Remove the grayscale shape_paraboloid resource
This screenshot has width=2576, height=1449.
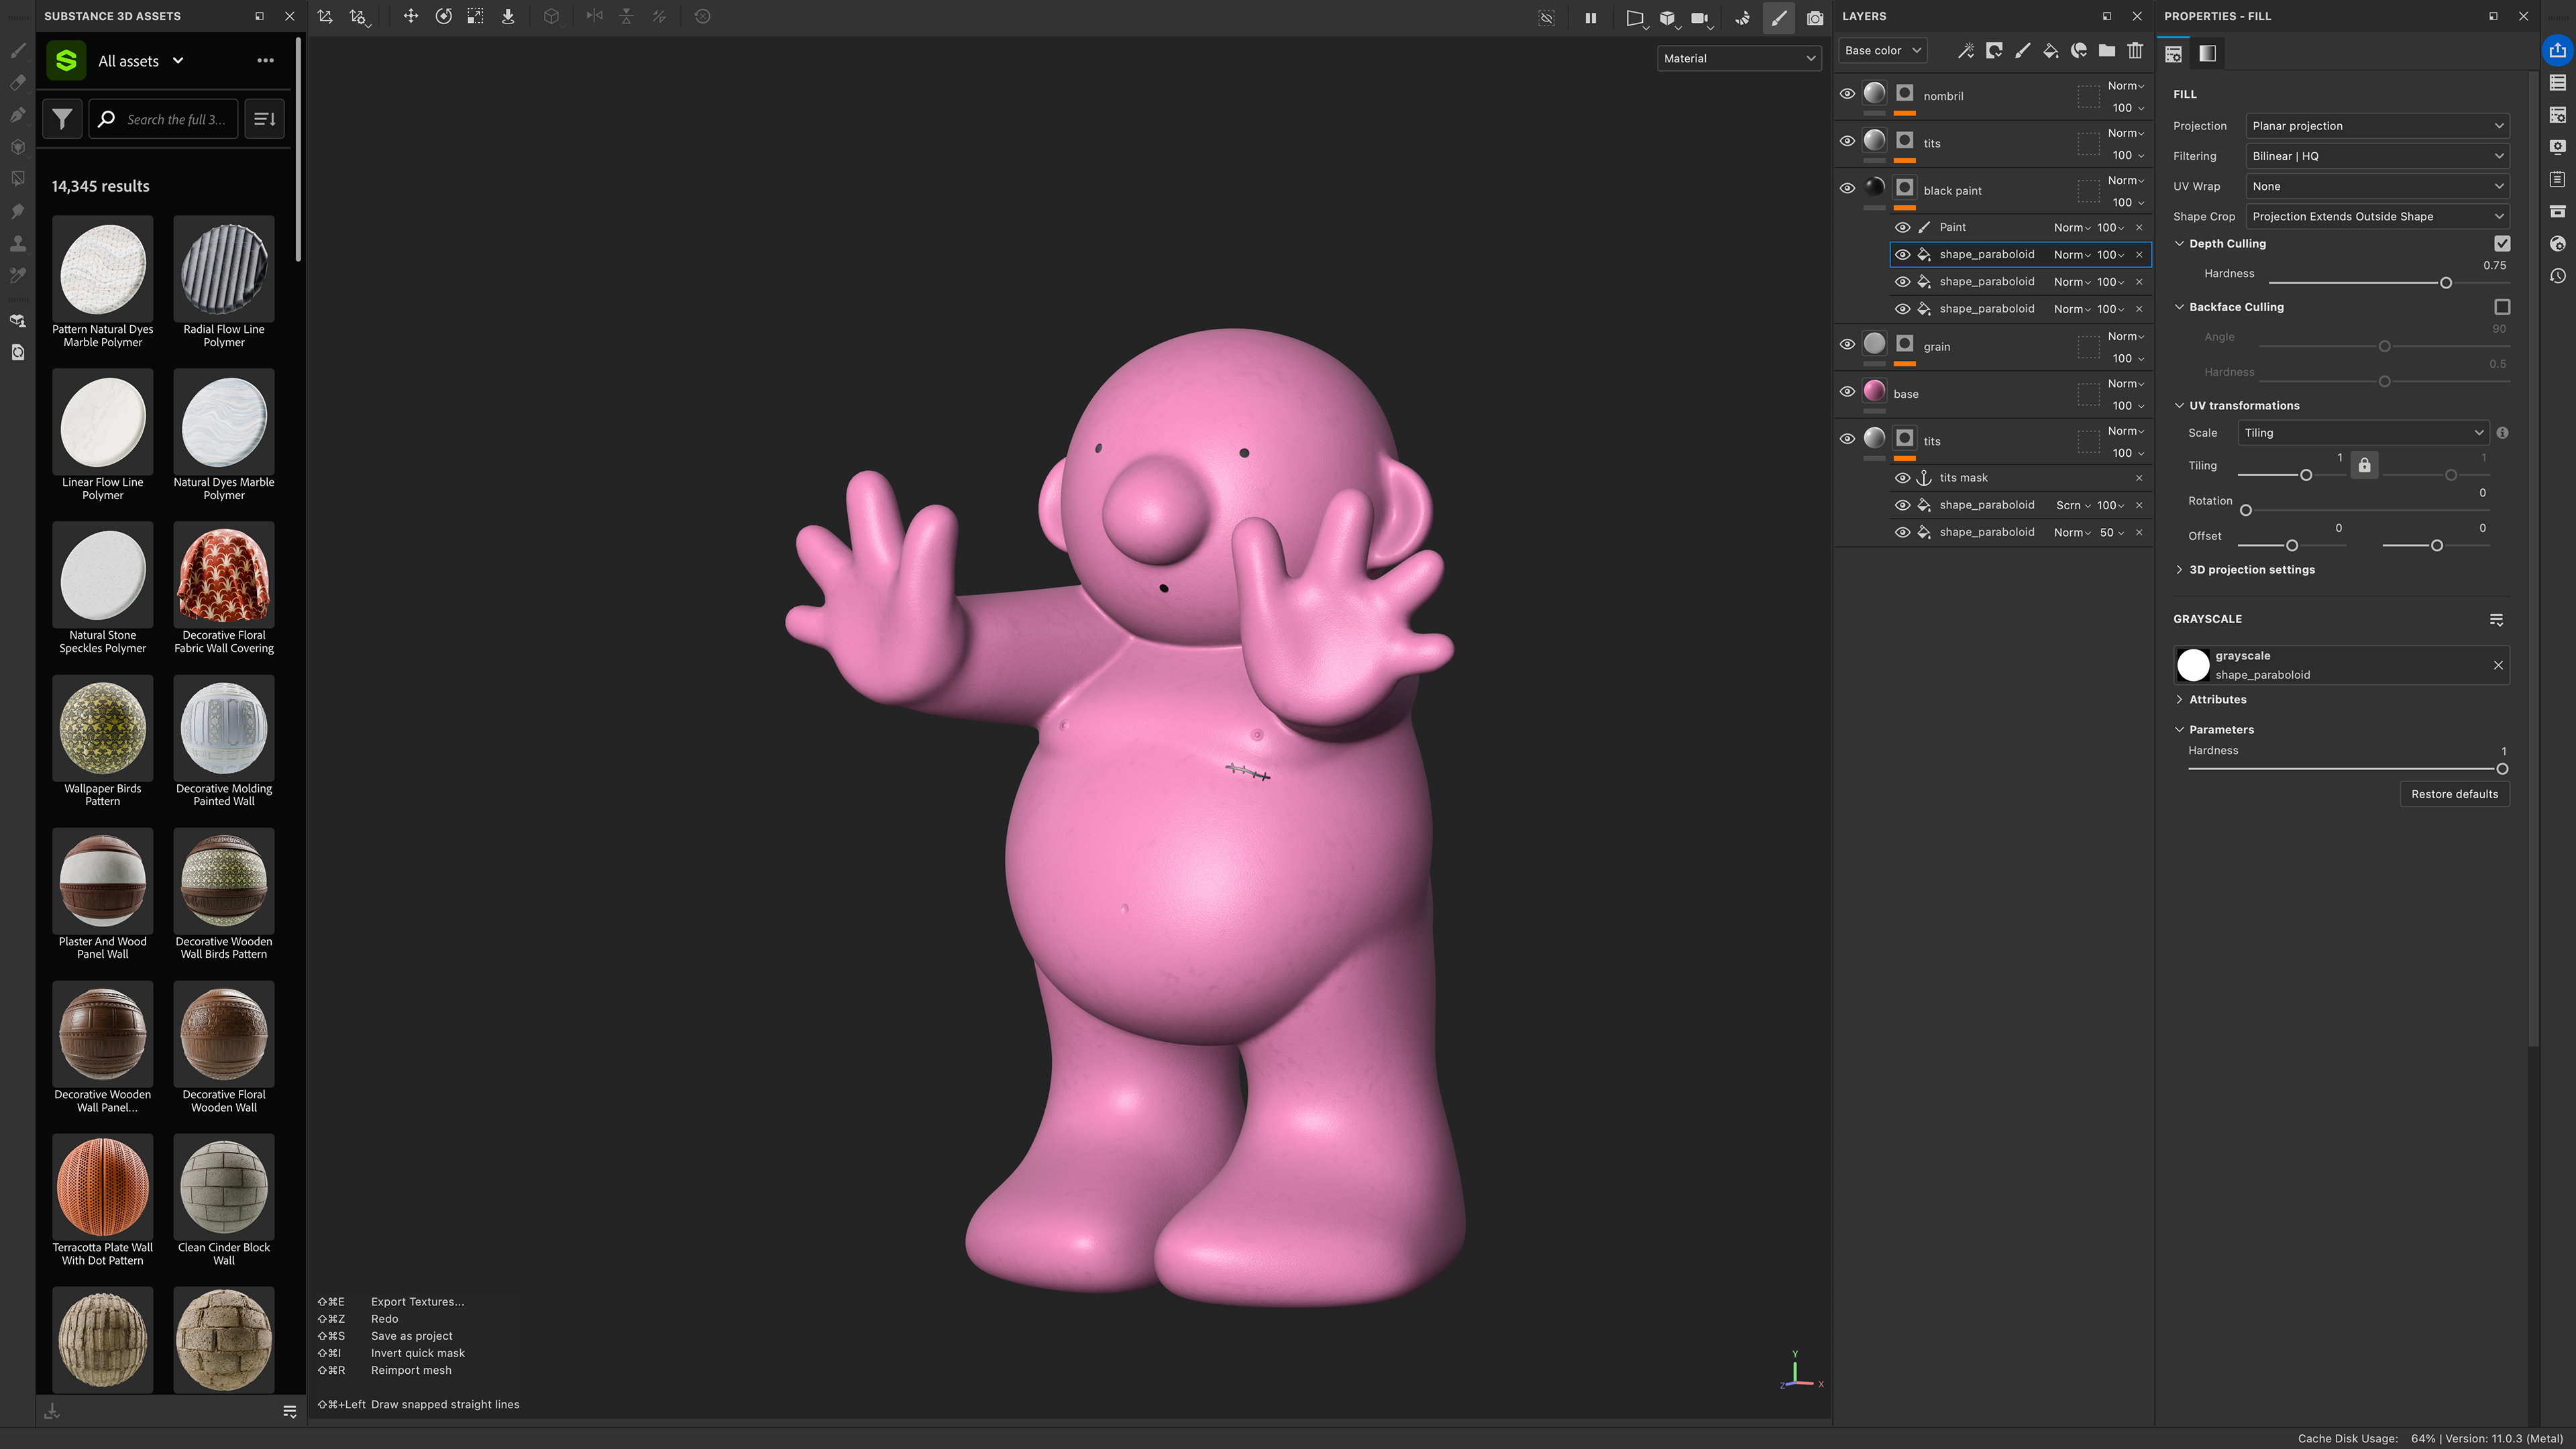2498,665
